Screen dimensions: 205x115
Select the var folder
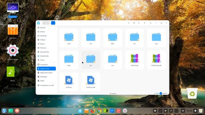(x=112, y=60)
